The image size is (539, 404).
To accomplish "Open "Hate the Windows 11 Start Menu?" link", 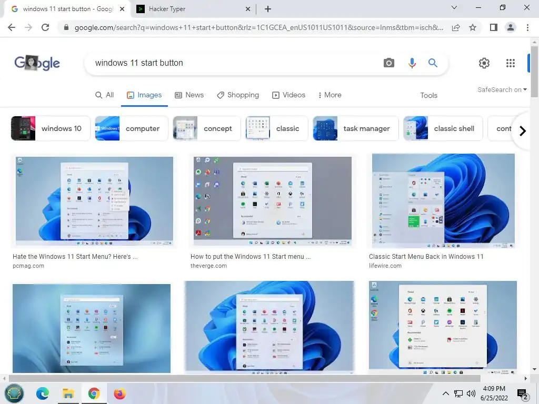I will pyautogui.click(x=75, y=257).
